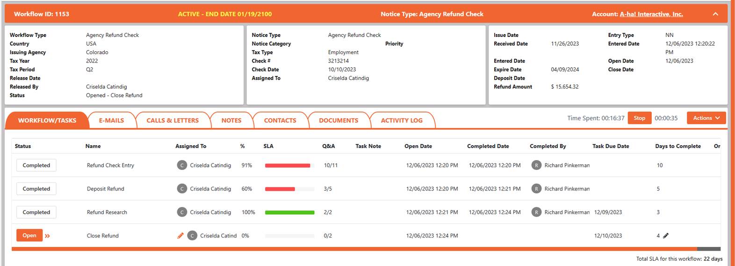Collapse the workflow header with the up chevron

pos(715,14)
